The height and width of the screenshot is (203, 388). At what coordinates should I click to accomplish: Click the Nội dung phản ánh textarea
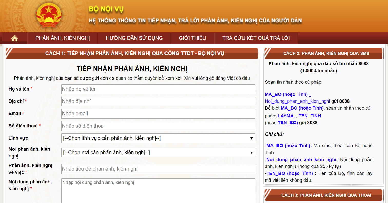(x=158, y=190)
